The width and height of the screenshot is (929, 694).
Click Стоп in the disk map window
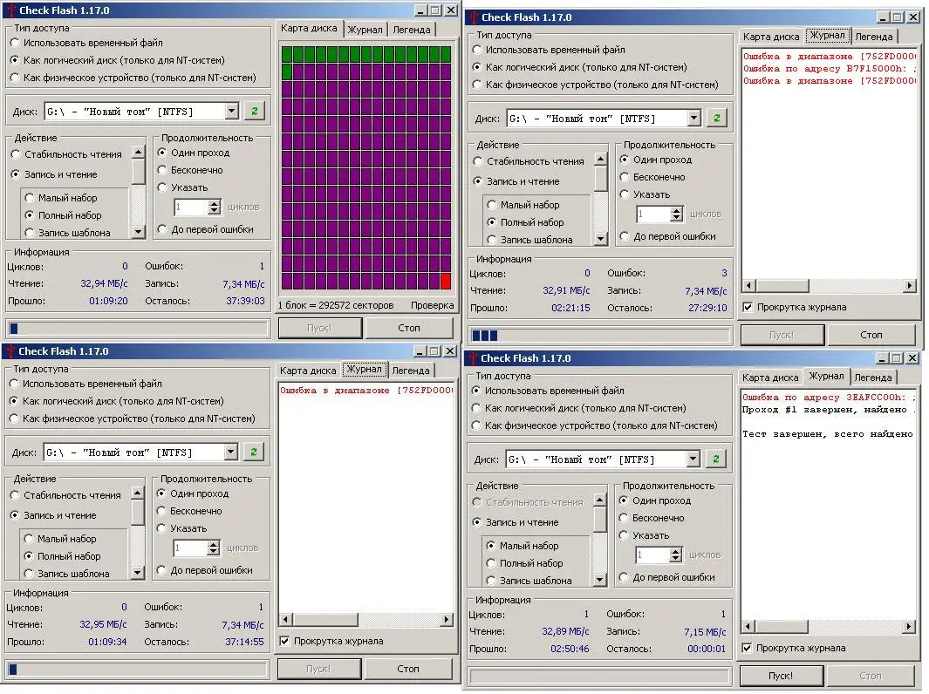coord(409,328)
